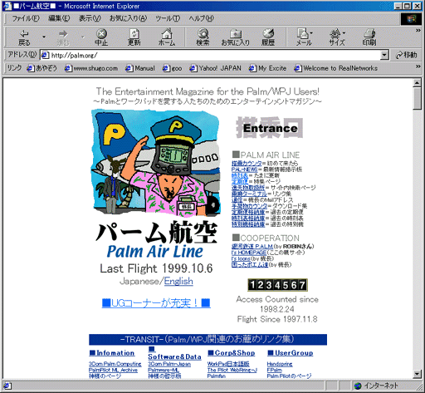Image resolution: width=425 pixels, height=393 pixels.
Task: Expand the main toolbar overflow chevron
Action: [x=418, y=31]
